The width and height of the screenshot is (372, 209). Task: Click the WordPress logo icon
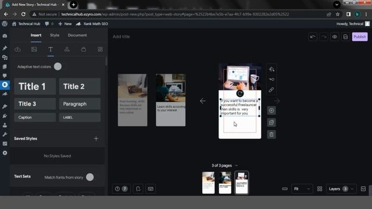pos(5,24)
